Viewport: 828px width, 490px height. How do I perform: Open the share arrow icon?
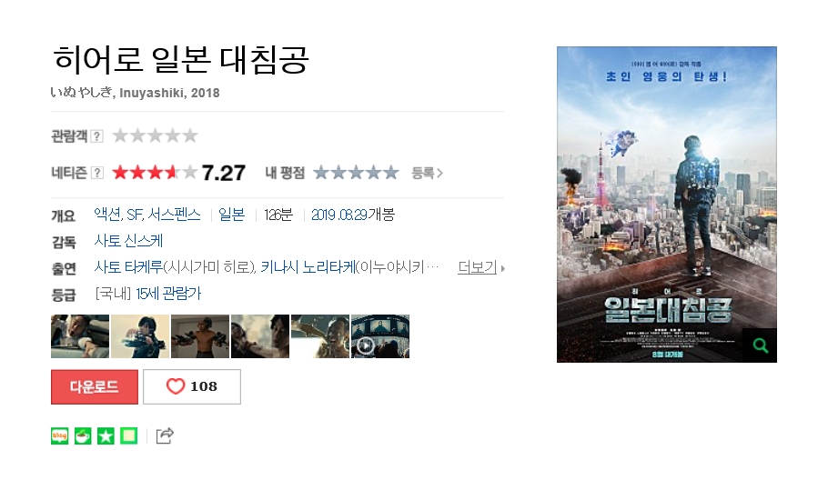165,435
